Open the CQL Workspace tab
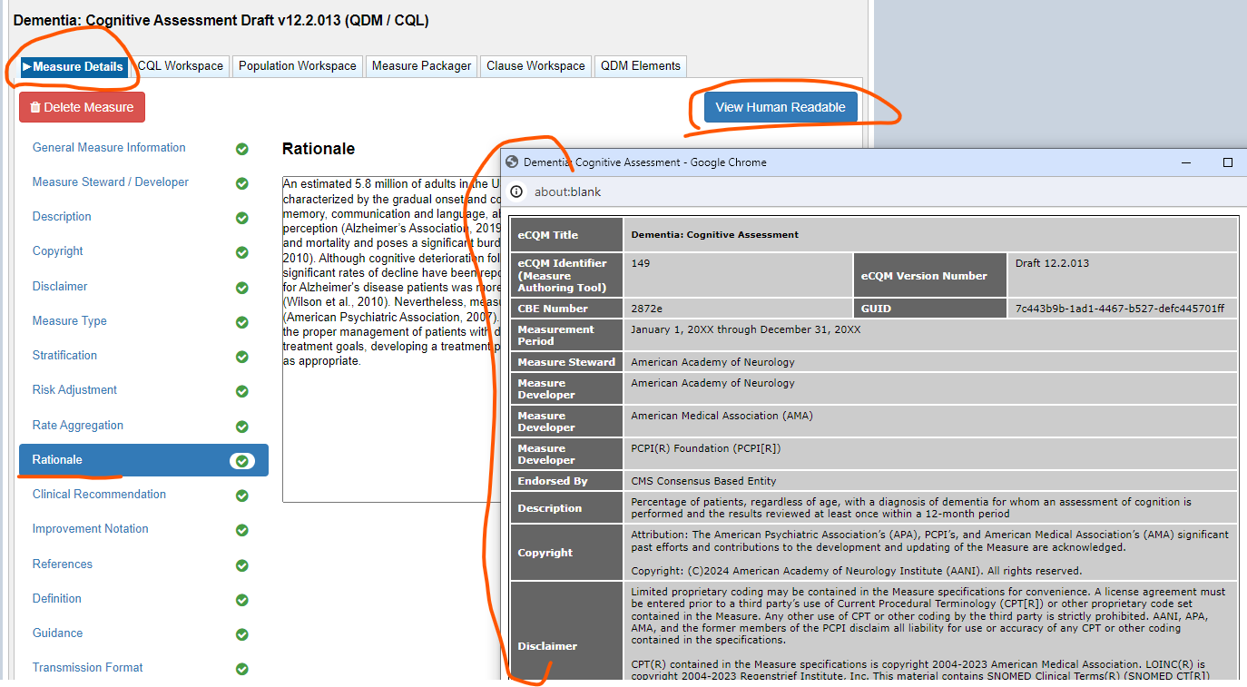Image resolution: width=1247 pixels, height=687 pixels. [180, 66]
